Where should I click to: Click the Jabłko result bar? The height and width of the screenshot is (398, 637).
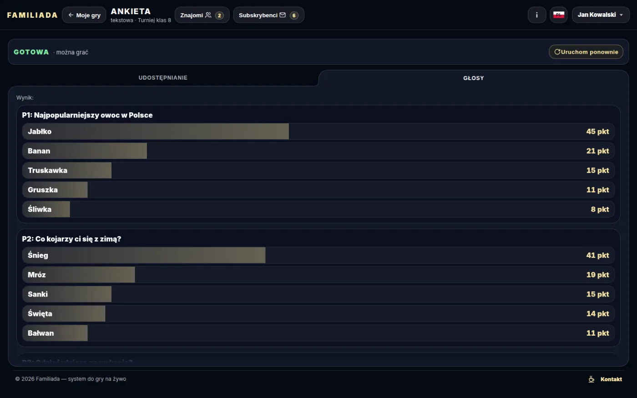[318, 131]
